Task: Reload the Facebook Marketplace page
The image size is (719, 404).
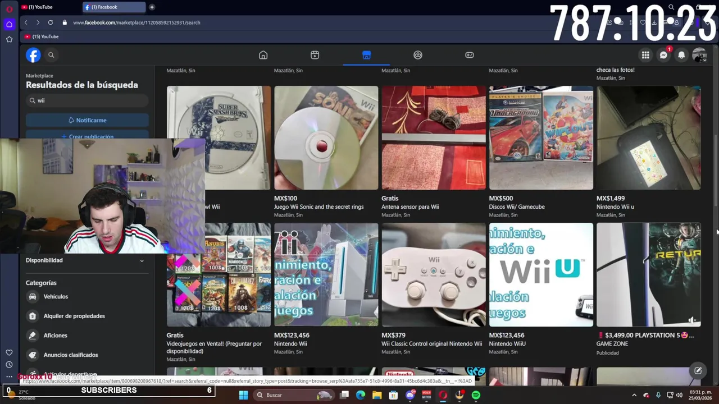Action: (x=51, y=22)
